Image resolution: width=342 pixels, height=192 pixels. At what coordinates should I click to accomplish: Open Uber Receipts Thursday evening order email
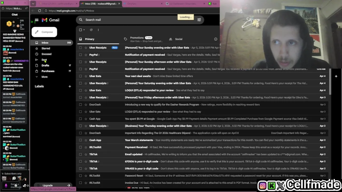(203, 126)
